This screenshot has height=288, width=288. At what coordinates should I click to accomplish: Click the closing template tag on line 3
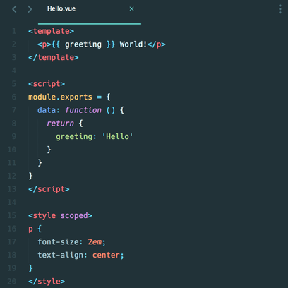click(54, 57)
